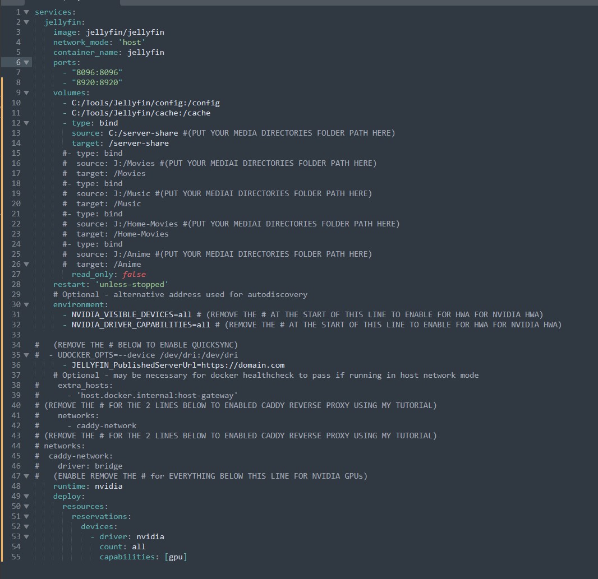Screen dimensions: 598x579
Task: Collapse the jellyfin block on line 2
Action: (x=26, y=22)
